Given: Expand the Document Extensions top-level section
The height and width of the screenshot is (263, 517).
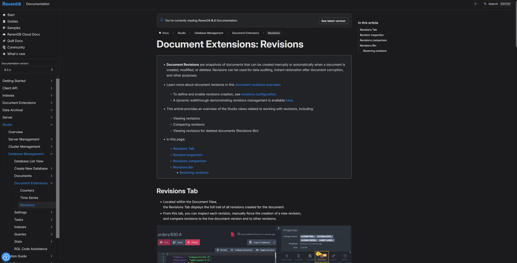Looking at the screenshot, I should (52, 103).
